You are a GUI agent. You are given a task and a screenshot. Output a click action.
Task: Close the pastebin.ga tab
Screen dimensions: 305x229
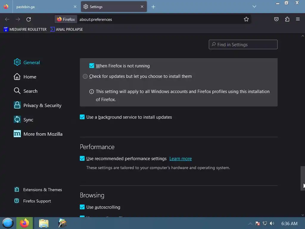(x=75, y=7)
